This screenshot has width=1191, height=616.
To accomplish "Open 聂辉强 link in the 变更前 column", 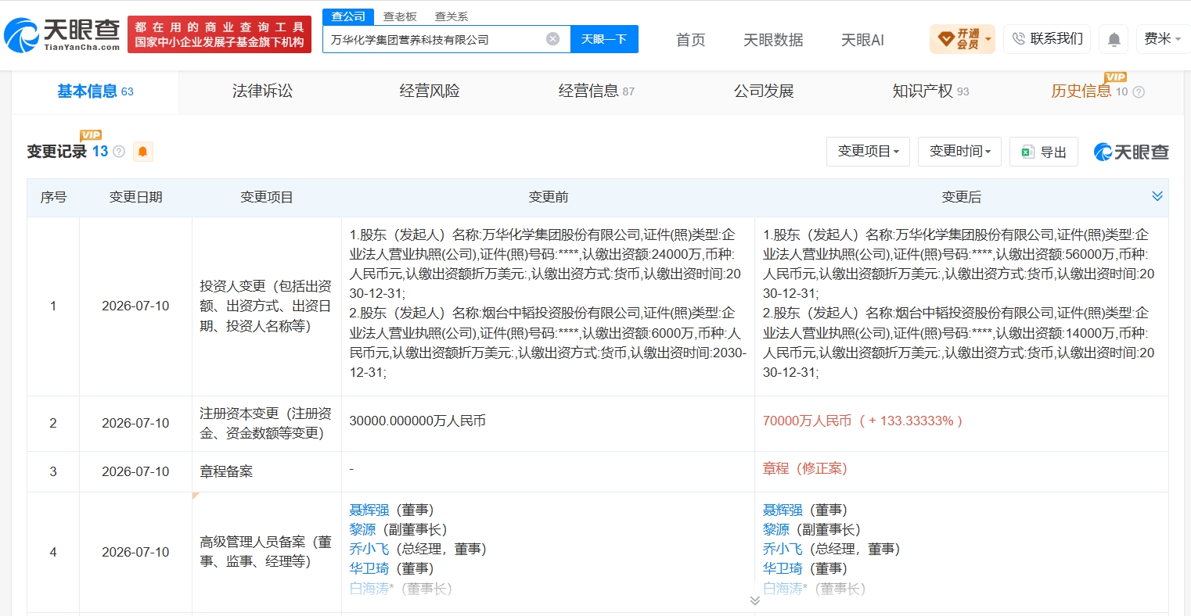I will tap(369, 510).
